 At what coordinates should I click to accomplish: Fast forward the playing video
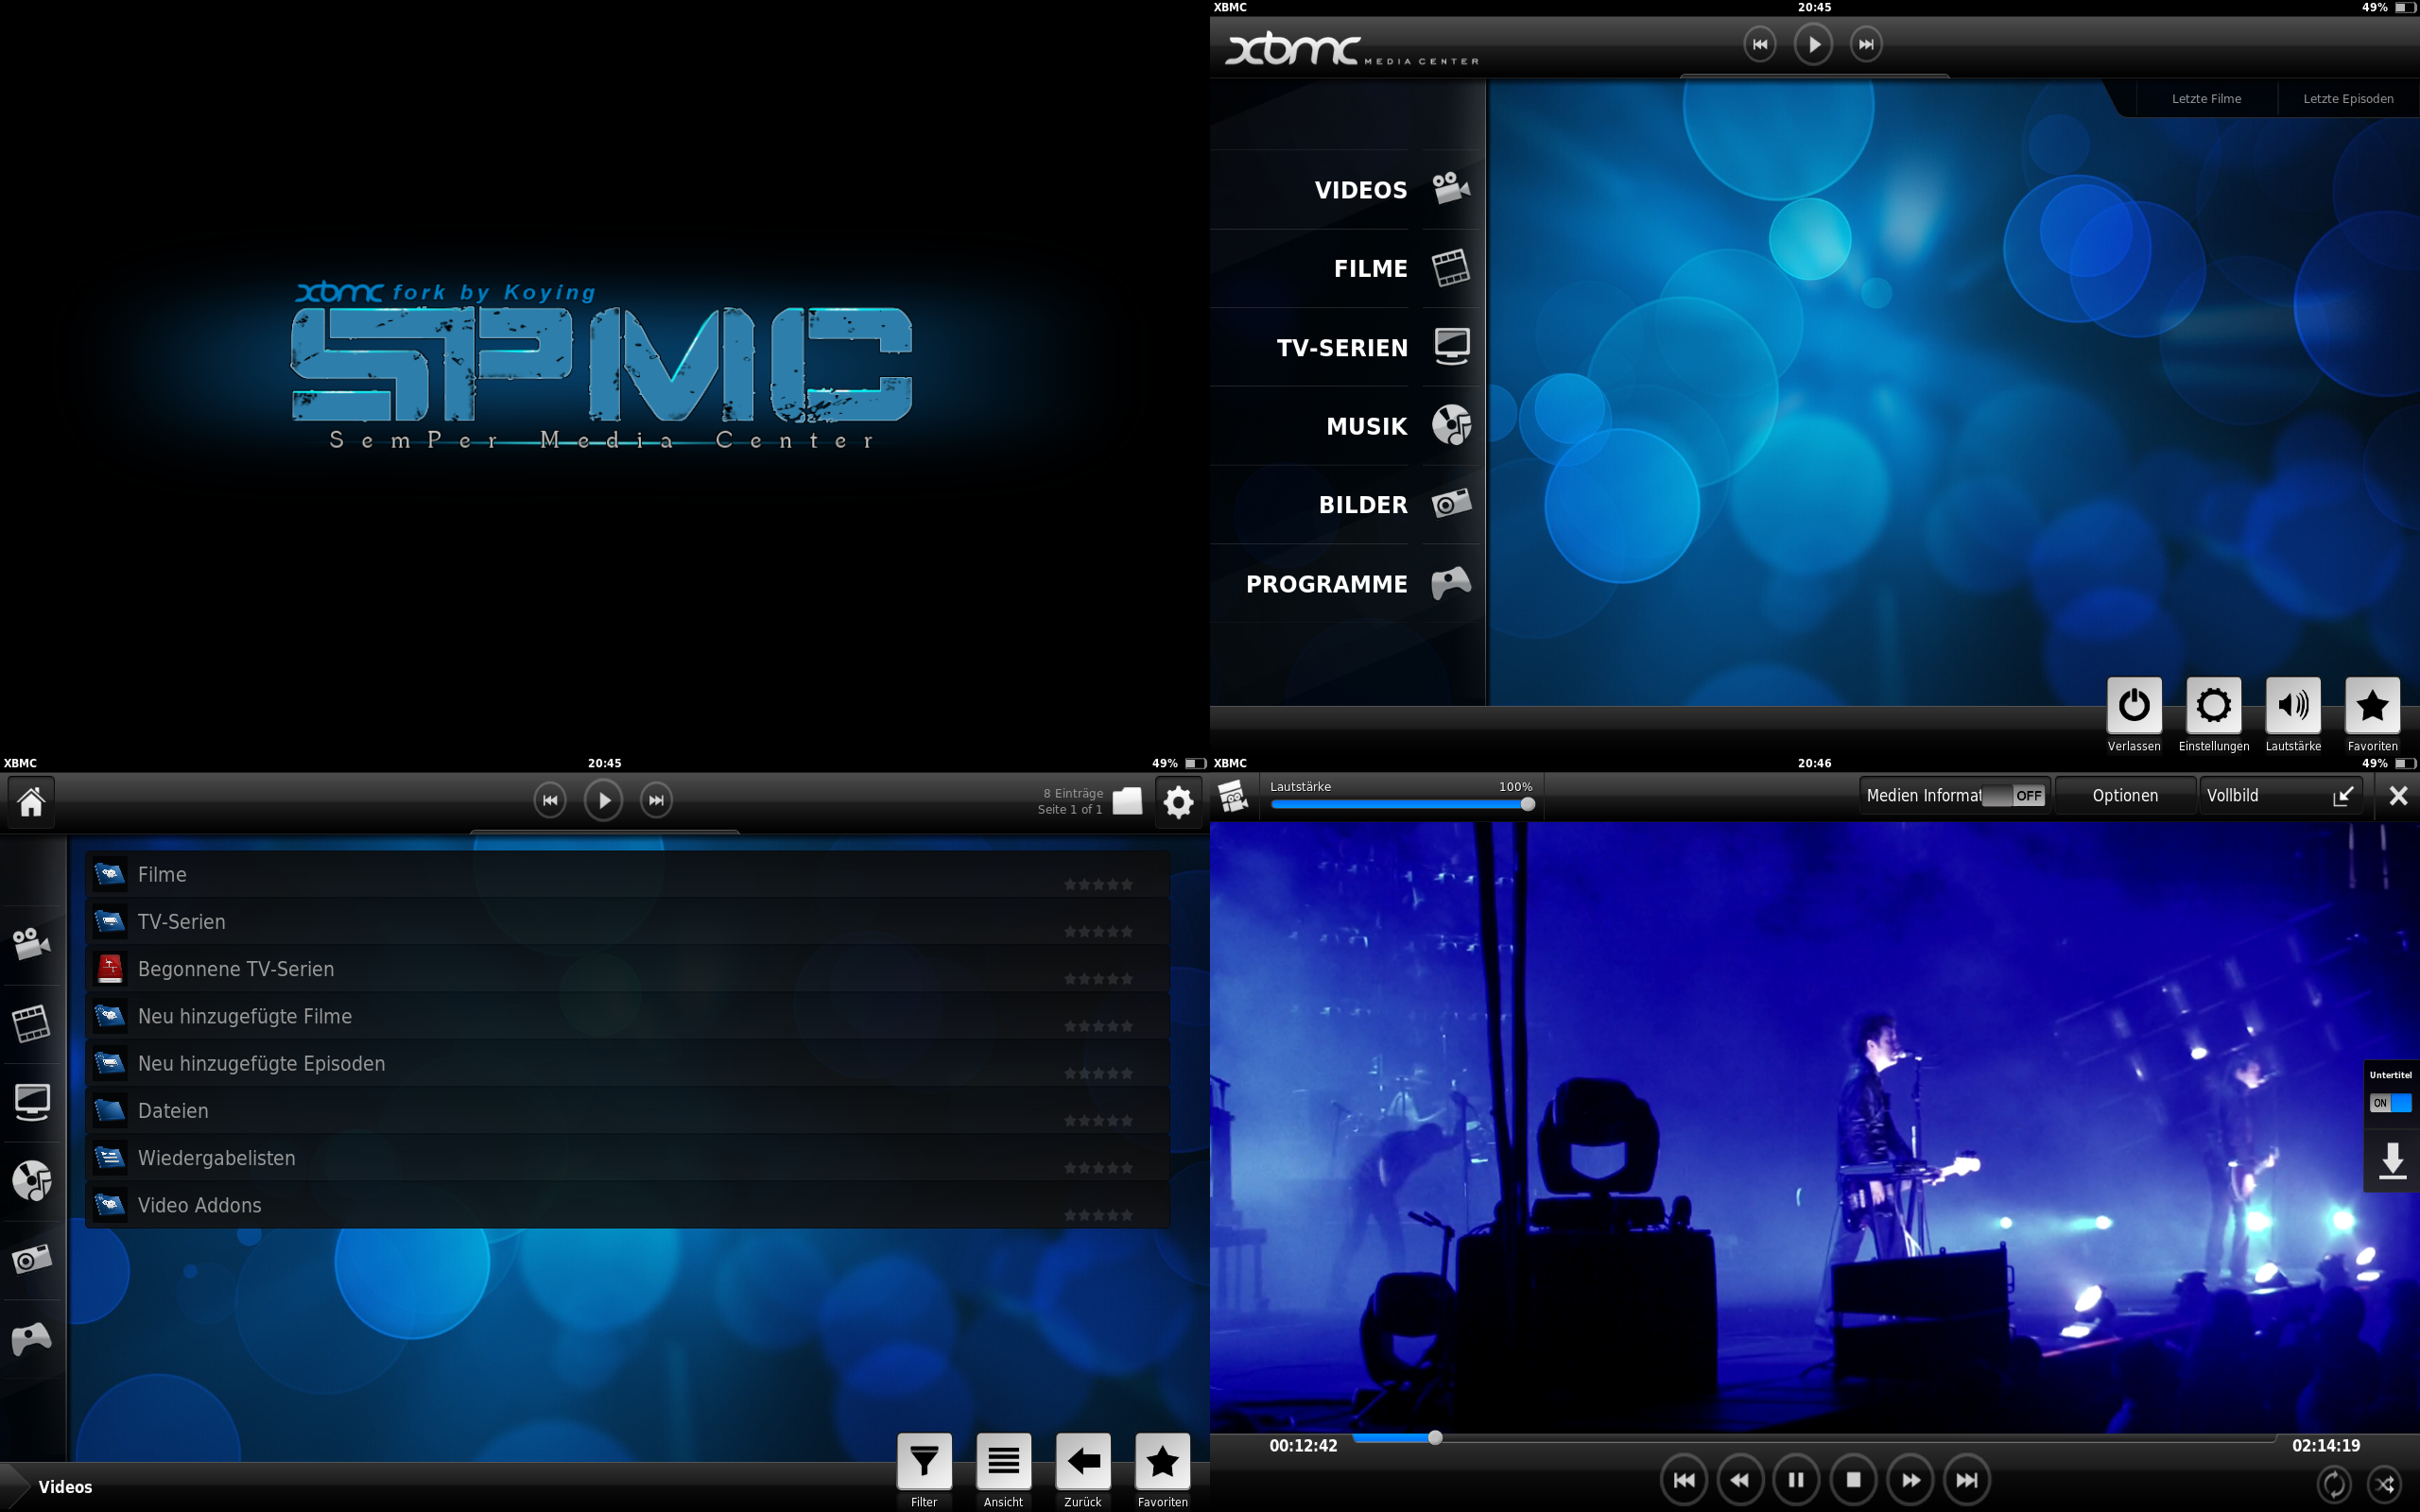pos(1910,1480)
